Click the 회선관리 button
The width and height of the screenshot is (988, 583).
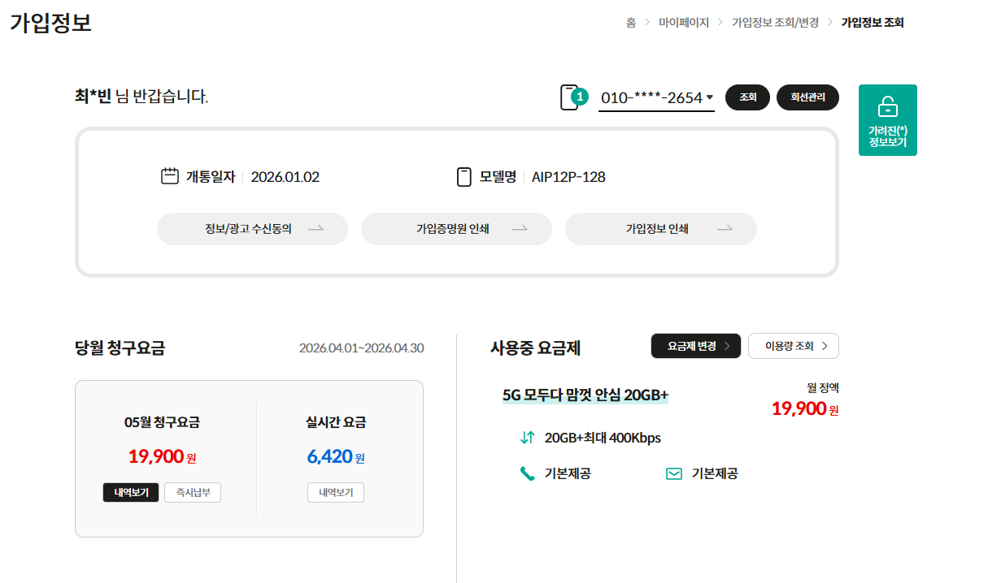pos(807,97)
